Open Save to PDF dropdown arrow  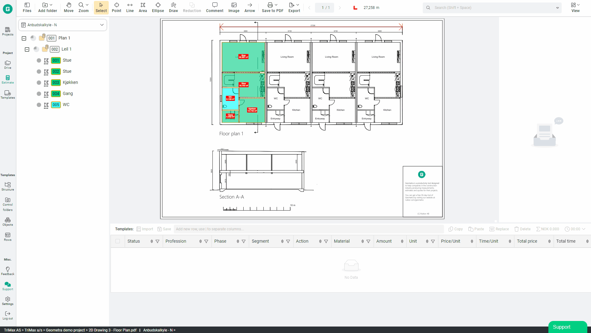[x=276, y=5]
